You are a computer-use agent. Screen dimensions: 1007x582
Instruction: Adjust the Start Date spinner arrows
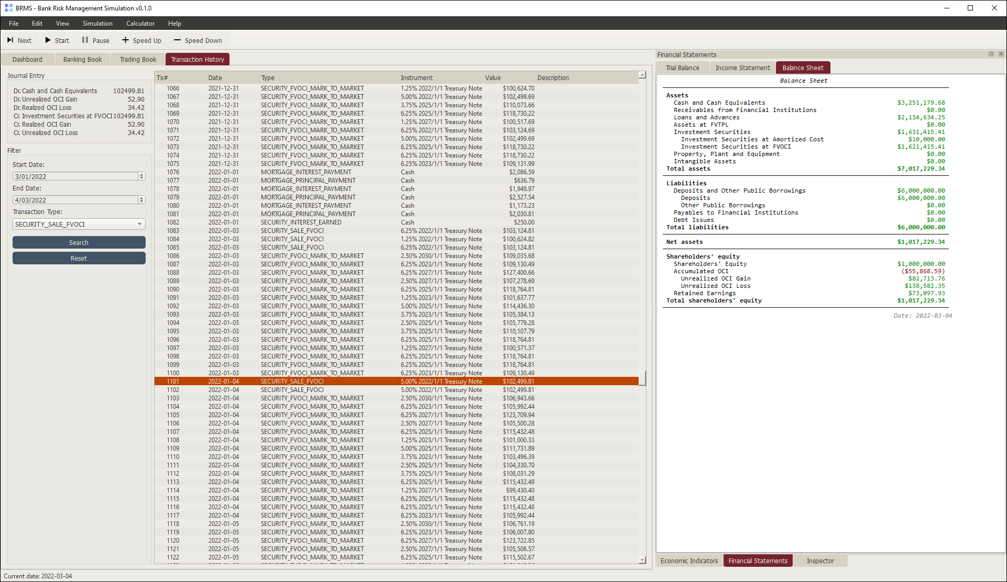pyautogui.click(x=141, y=176)
